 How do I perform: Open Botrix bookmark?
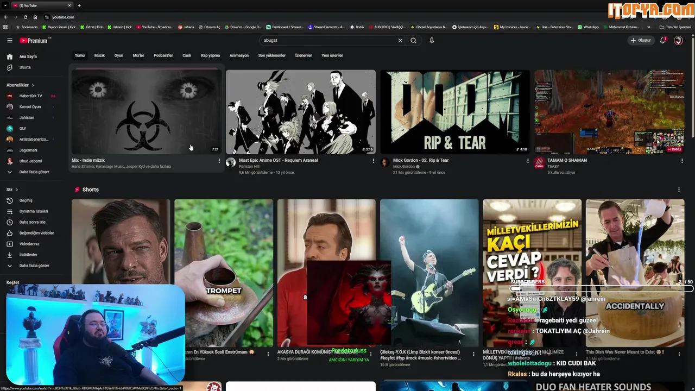click(x=357, y=27)
